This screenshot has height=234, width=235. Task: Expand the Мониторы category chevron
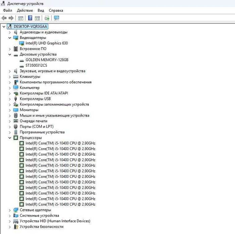[10, 110]
